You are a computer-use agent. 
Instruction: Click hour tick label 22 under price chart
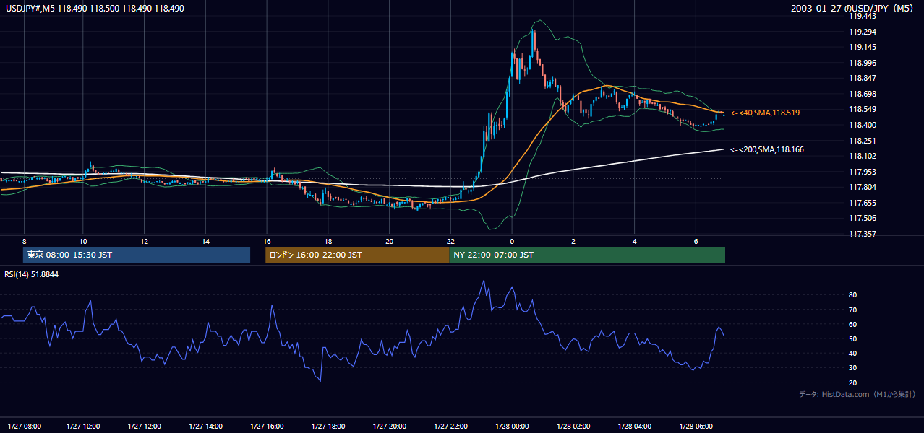coord(450,241)
